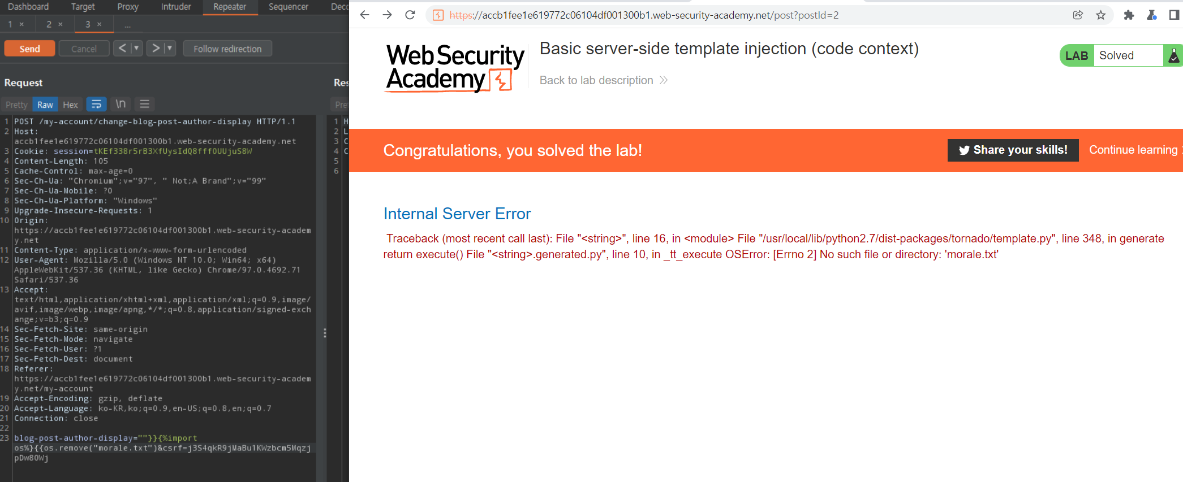Toggle show non-printable characters (\n) button

tap(121, 105)
